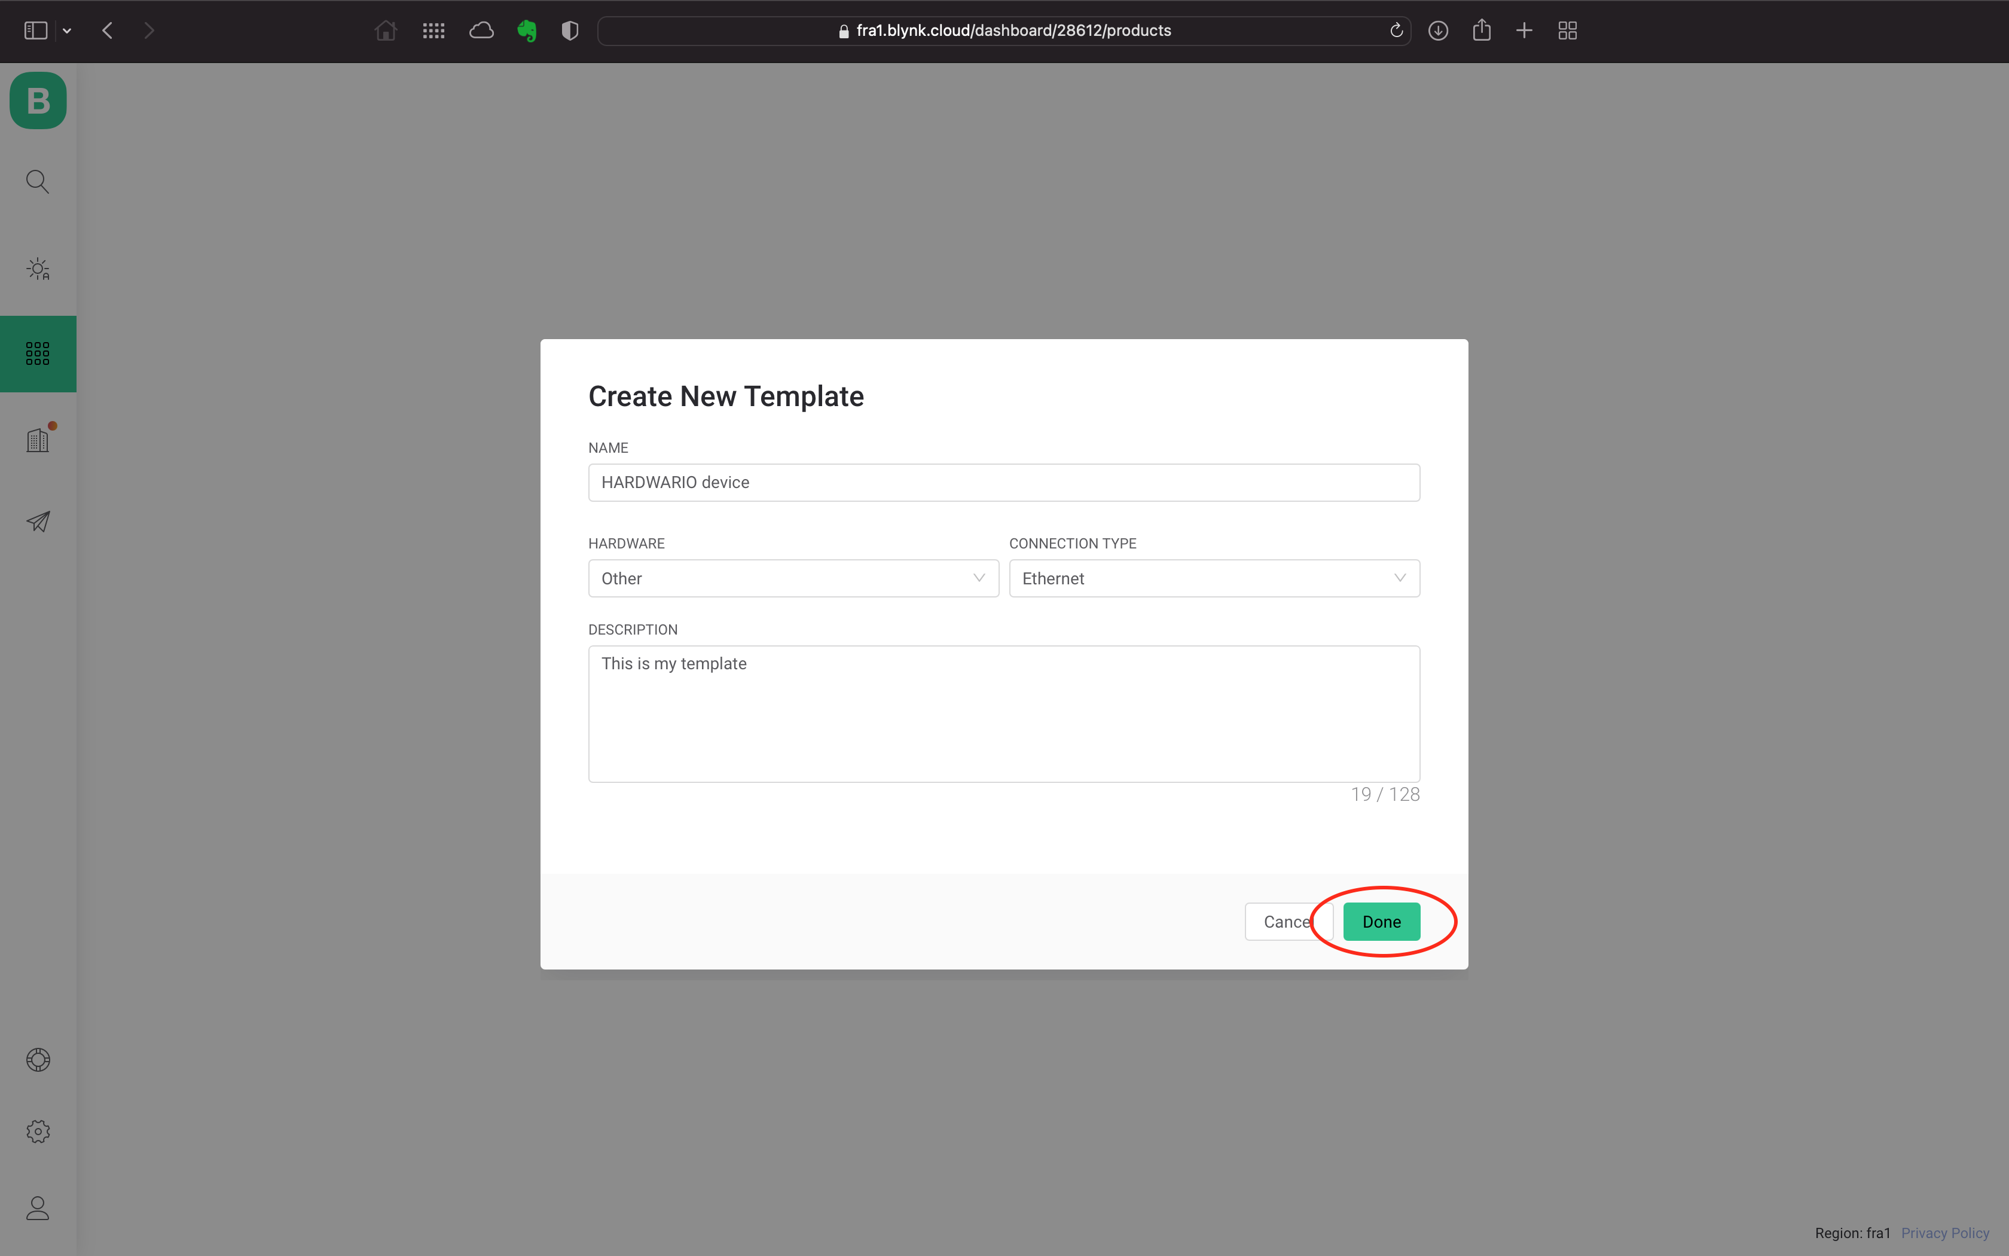Image resolution: width=2009 pixels, height=1256 pixels.
Task: Open the downloads icon in Safari
Action: (1438, 31)
